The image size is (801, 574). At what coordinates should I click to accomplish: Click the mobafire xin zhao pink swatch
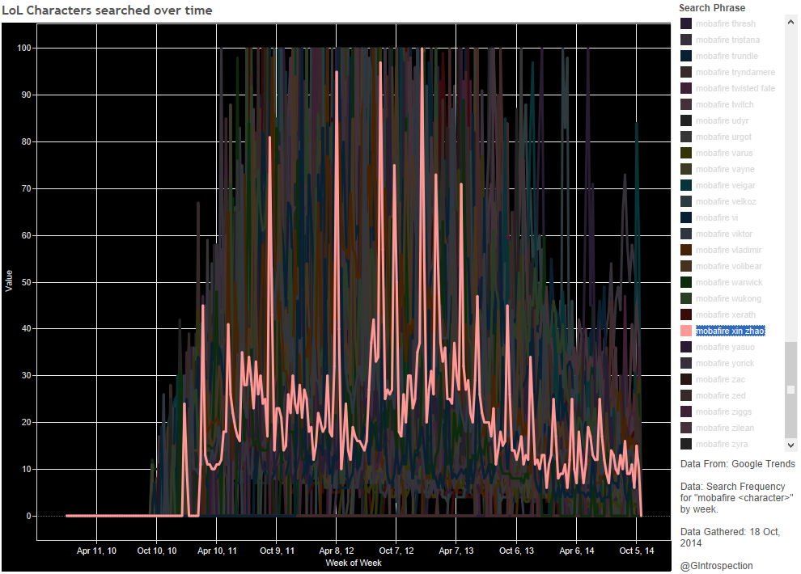[x=686, y=331]
